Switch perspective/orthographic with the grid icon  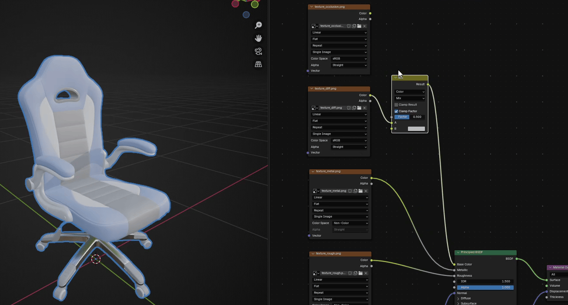tap(258, 64)
